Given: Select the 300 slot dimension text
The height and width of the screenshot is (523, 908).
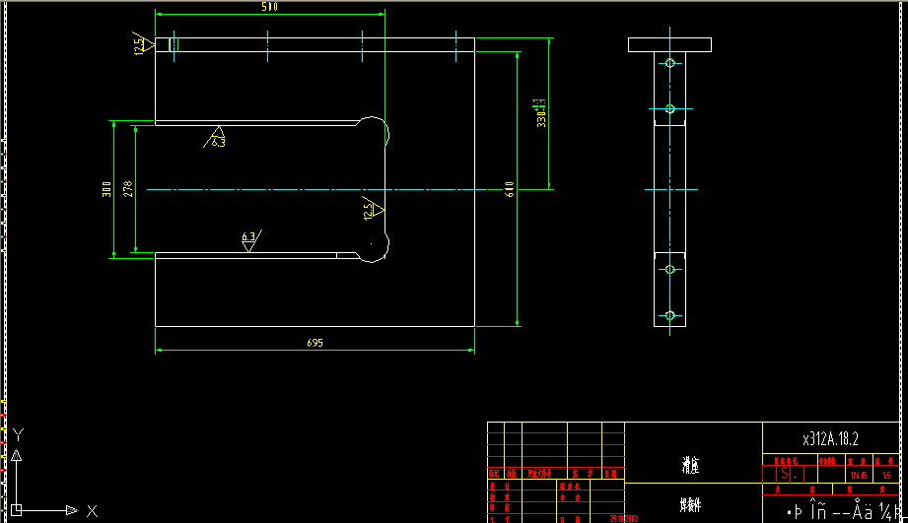Looking at the screenshot, I should (106, 189).
